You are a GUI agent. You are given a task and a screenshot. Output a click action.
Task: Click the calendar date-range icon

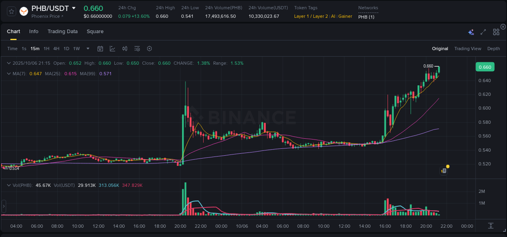point(100,49)
